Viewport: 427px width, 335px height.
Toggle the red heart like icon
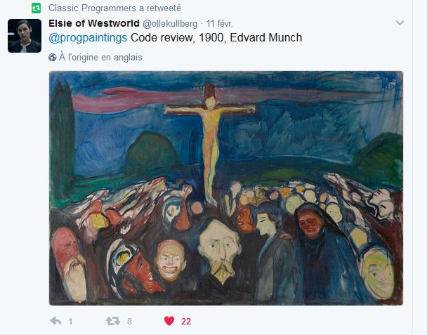click(169, 321)
